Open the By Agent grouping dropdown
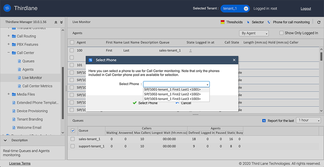 click(x=254, y=33)
